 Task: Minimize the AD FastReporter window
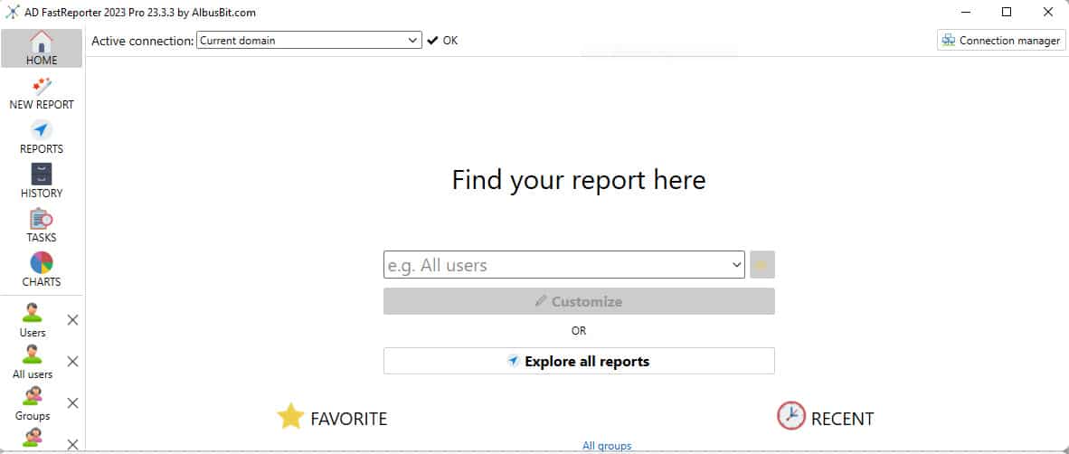[965, 12]
